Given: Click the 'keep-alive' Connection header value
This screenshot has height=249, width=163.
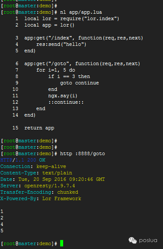Looking at the screenshot, I should pyautogui.click(x=51, y=166).
